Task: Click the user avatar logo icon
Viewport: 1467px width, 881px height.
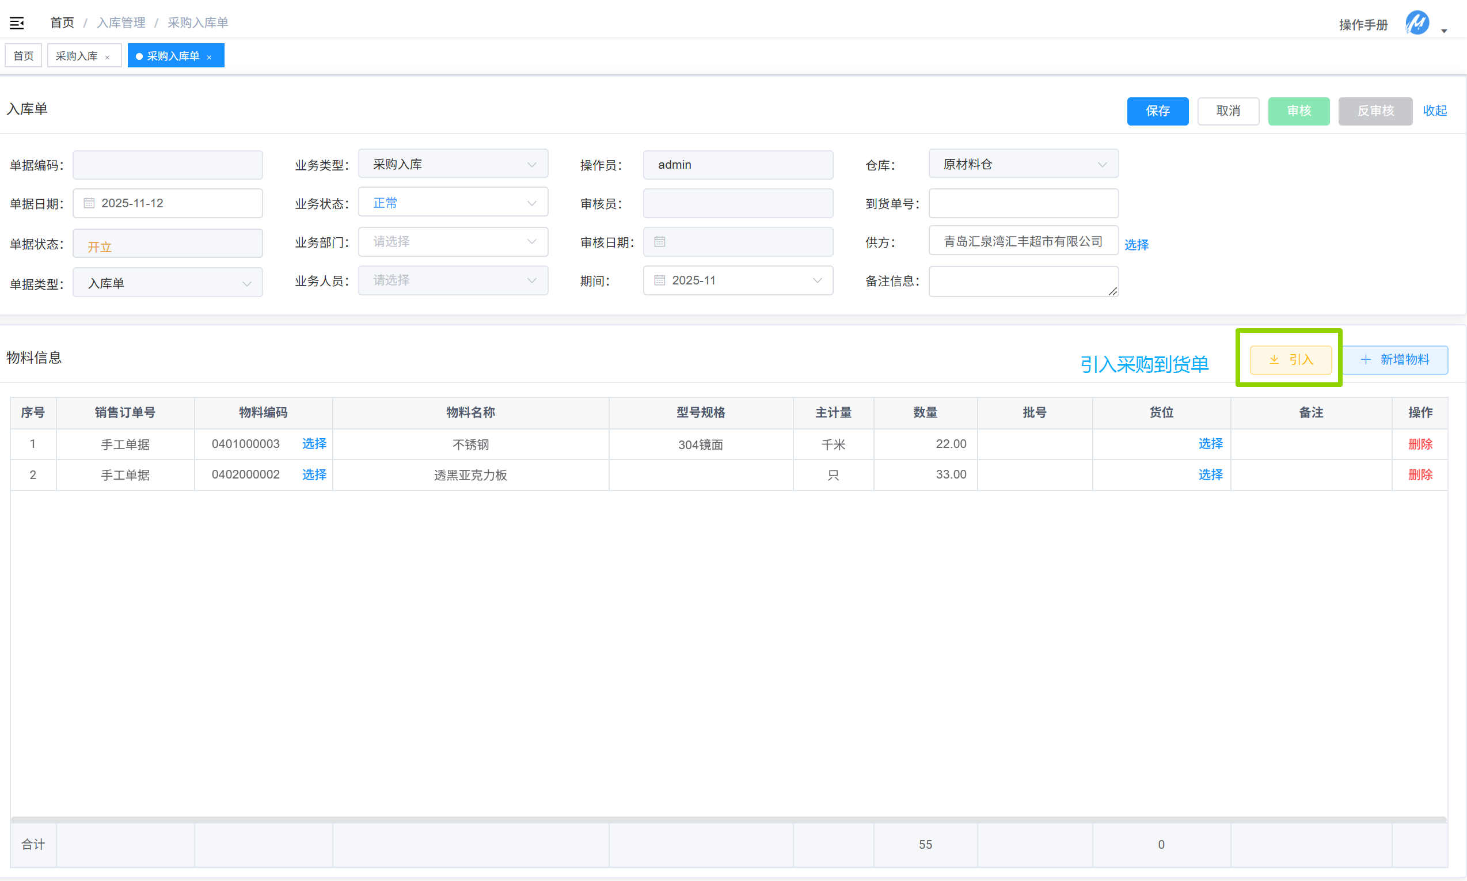Action: (x=1417, y=23)
